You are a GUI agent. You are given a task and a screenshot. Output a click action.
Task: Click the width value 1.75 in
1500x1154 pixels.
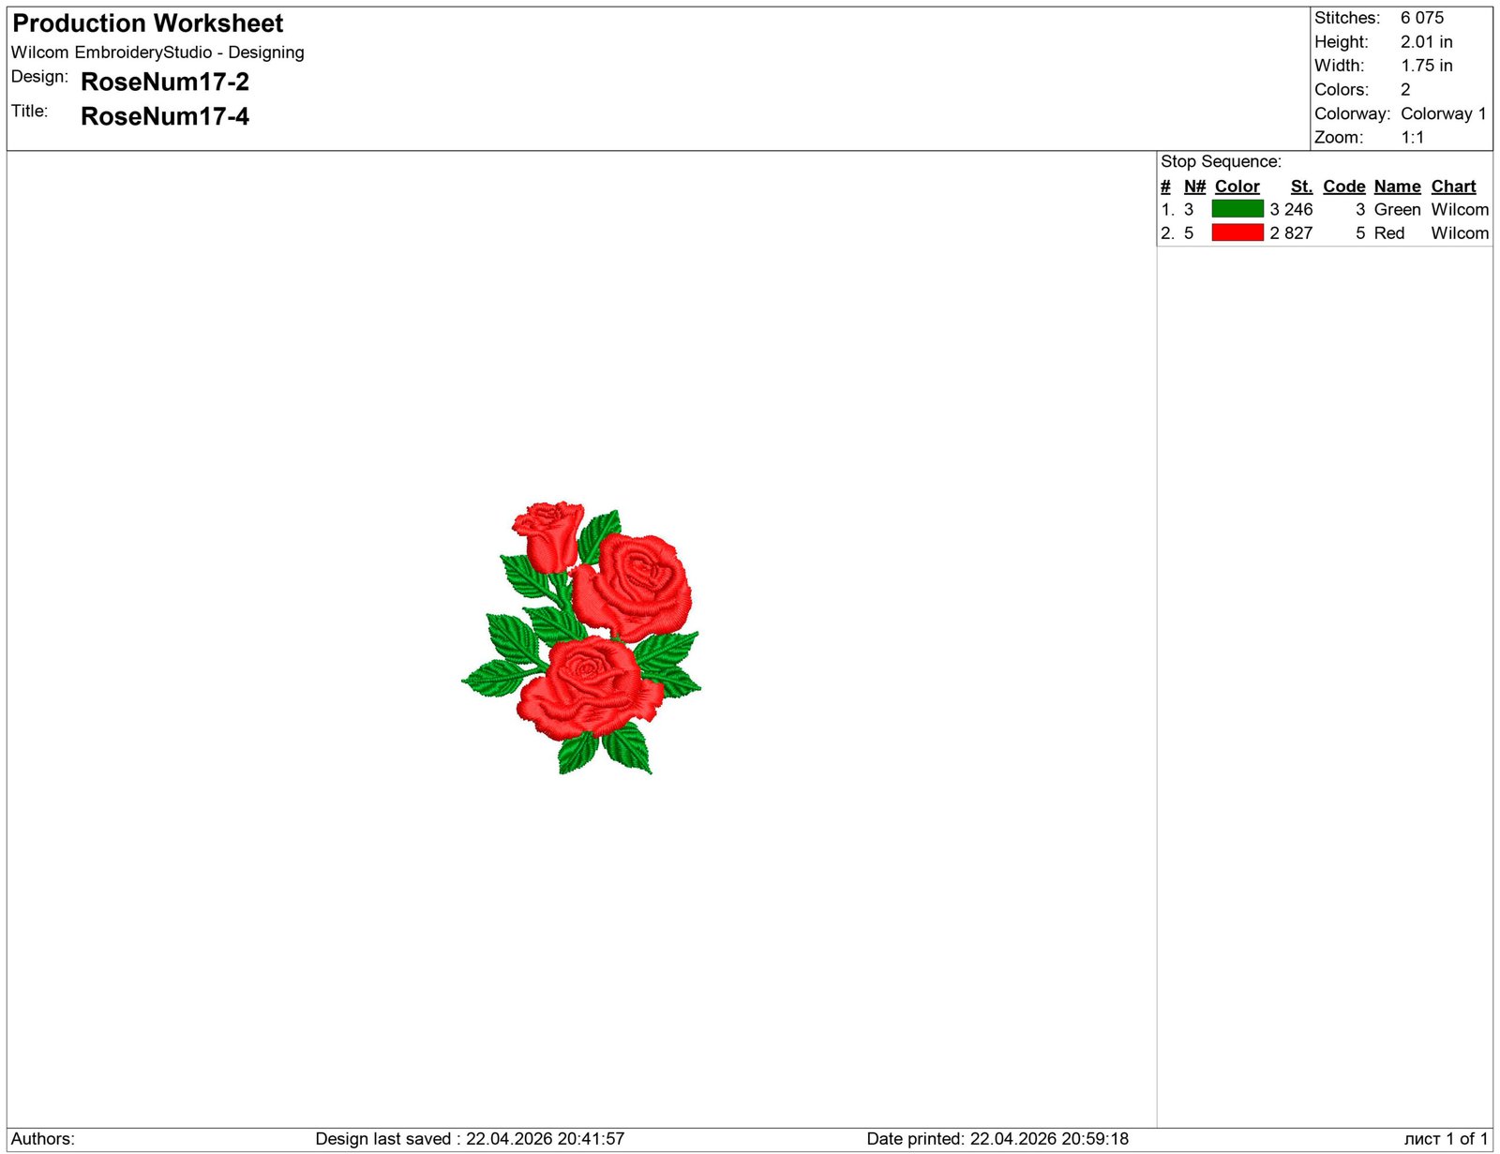(1426, 66)
